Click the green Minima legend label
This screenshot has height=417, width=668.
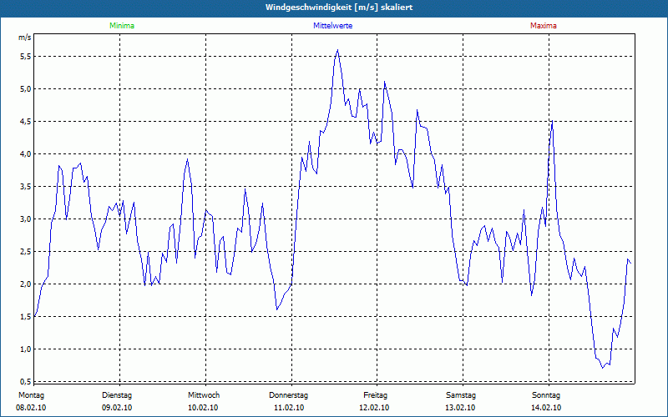click(x=122, y=26)
